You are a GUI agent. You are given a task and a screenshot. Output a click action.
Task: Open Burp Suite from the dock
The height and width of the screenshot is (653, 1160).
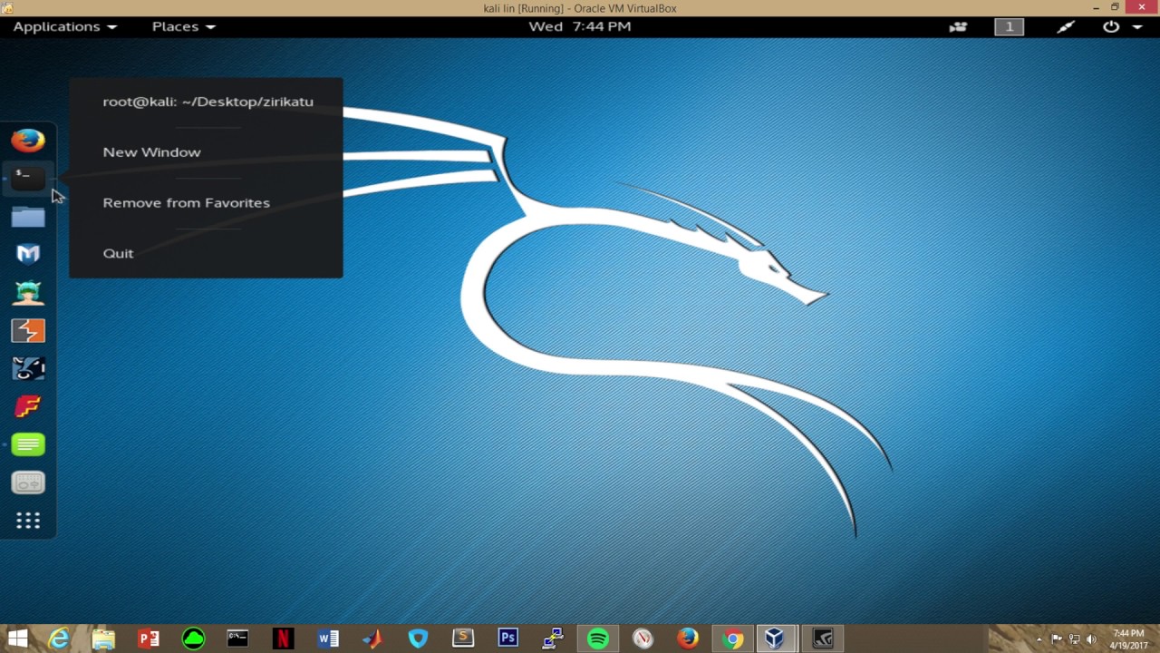point(28,331)
